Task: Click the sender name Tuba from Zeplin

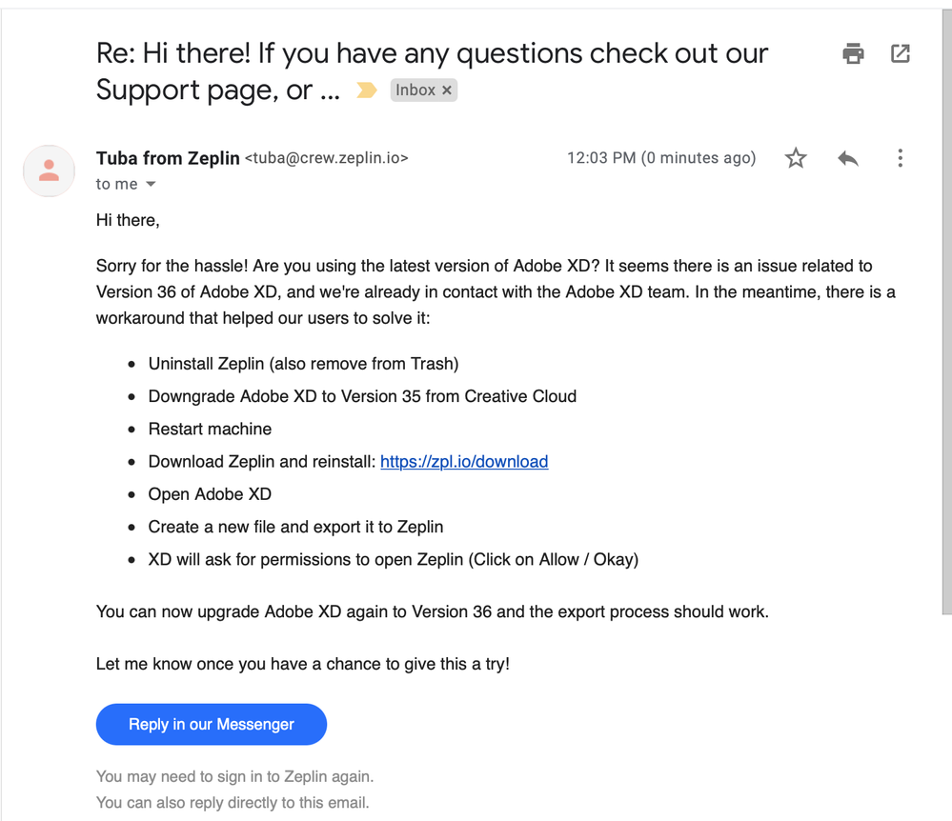Action: [x=168, y=158]
